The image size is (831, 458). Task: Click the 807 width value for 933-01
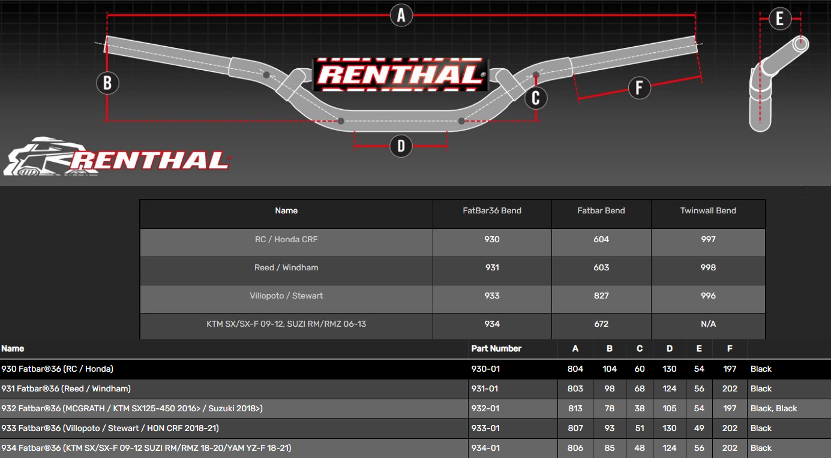575,428
